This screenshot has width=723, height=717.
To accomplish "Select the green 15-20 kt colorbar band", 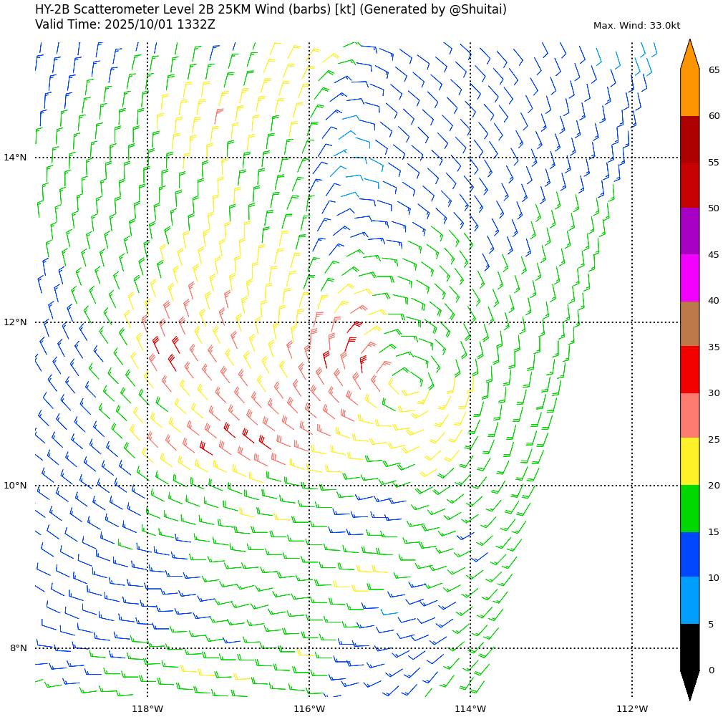I will pos(689,509).
